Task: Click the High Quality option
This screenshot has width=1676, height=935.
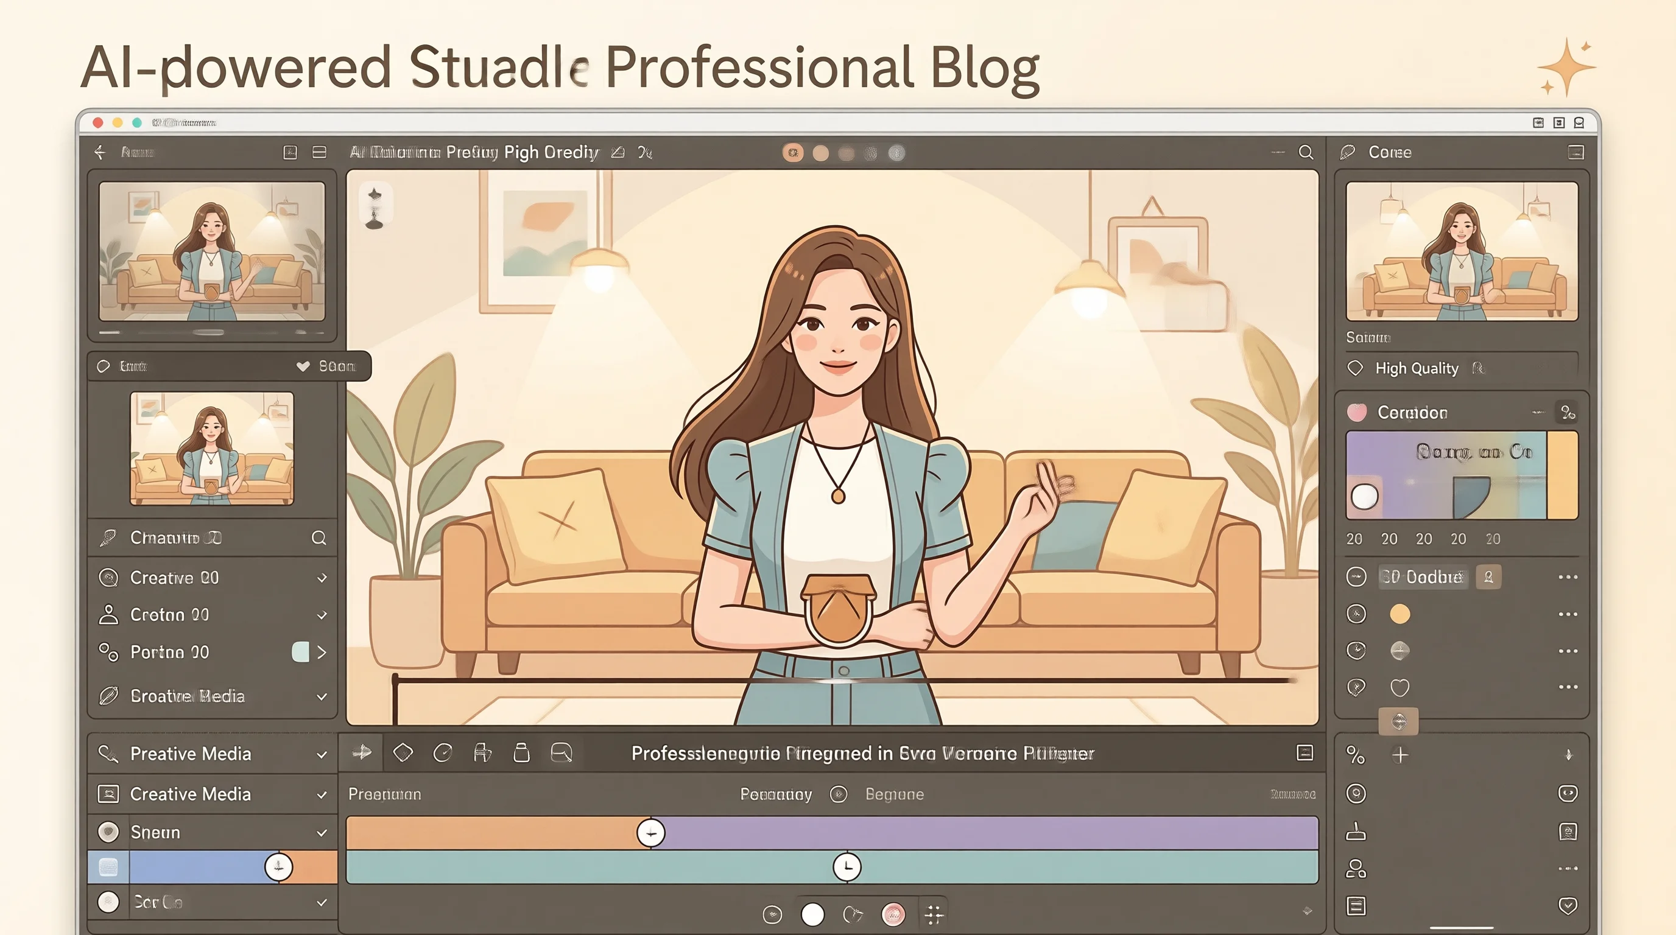Action: (1417, 368)
